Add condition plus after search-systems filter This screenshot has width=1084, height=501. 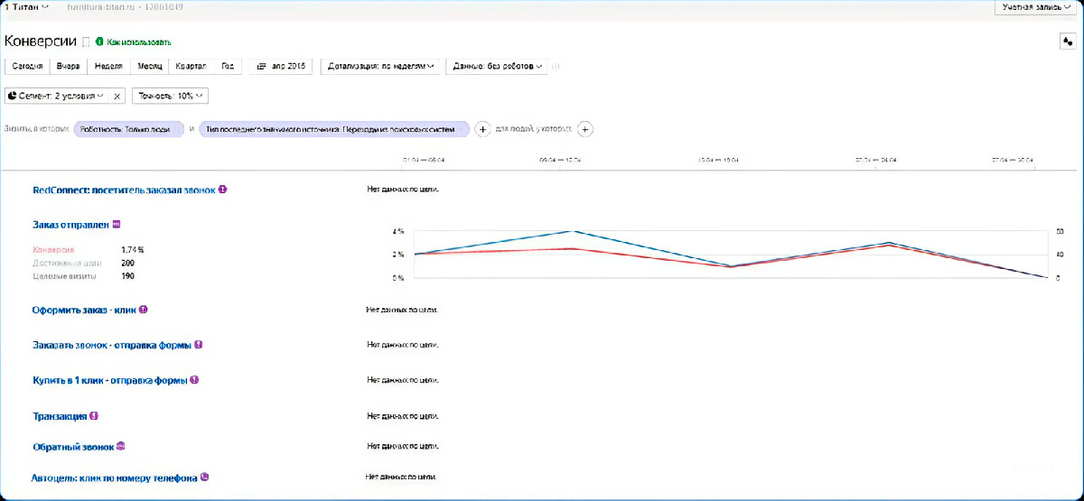pyautogui.click(x=482, y=129)
